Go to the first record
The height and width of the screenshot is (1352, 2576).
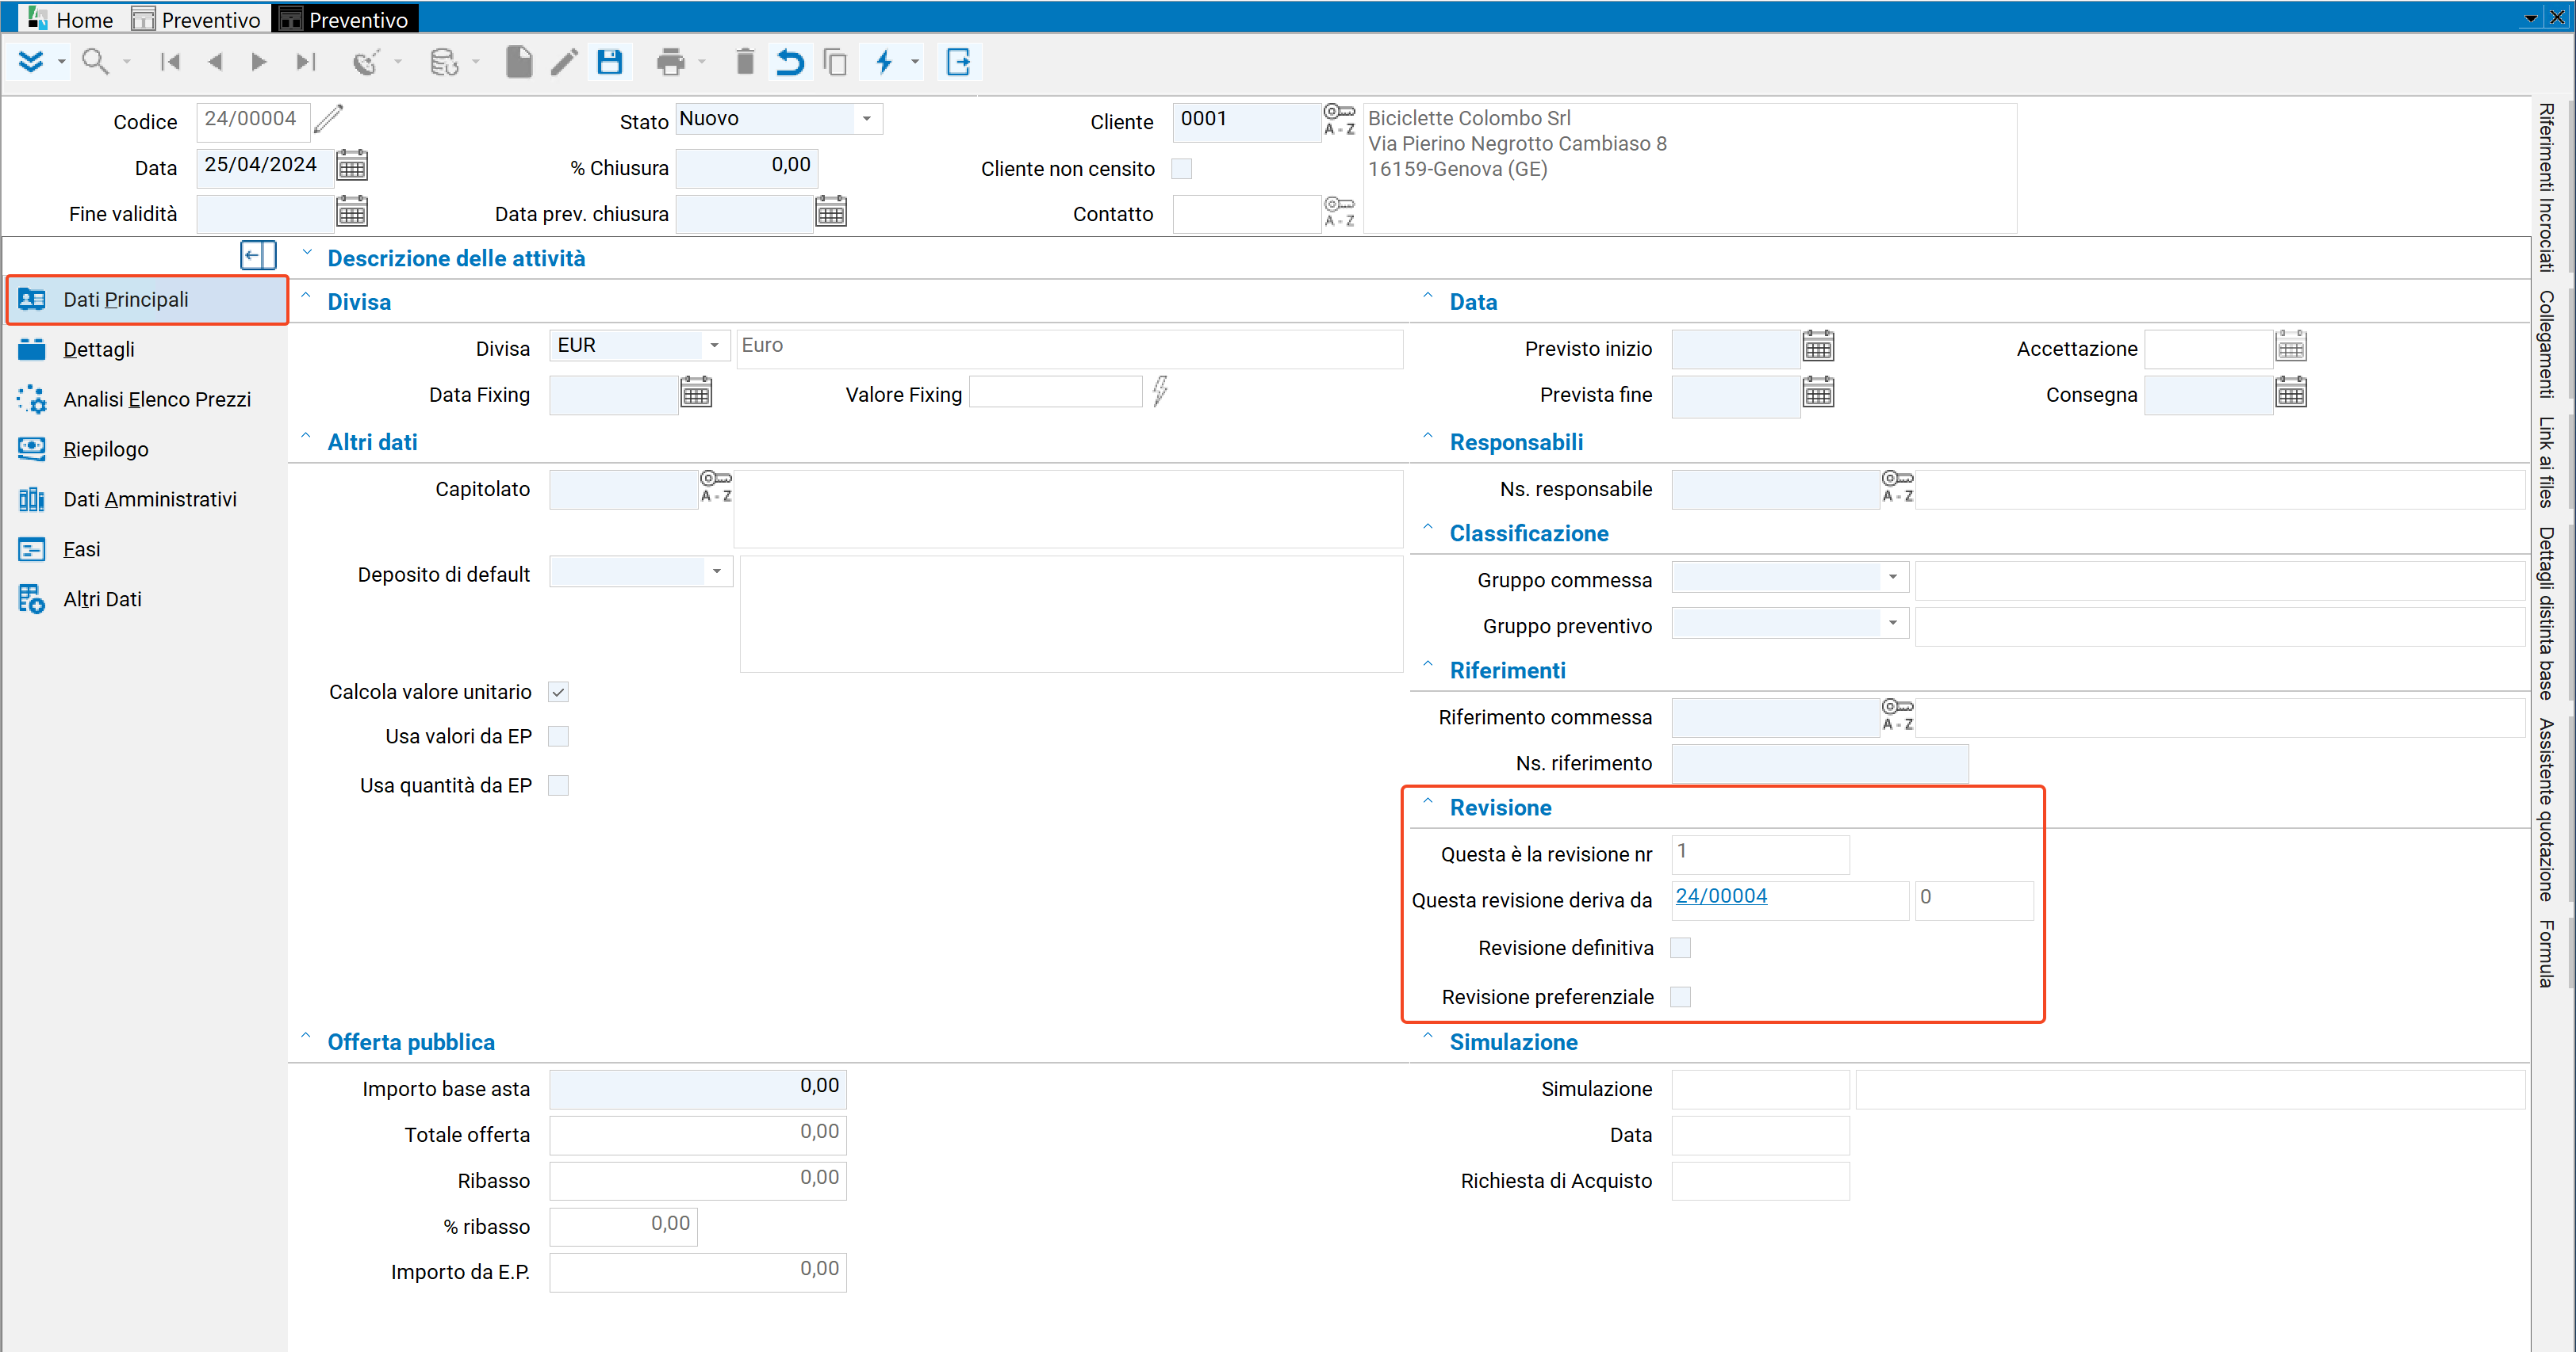[x=170, y=62]
